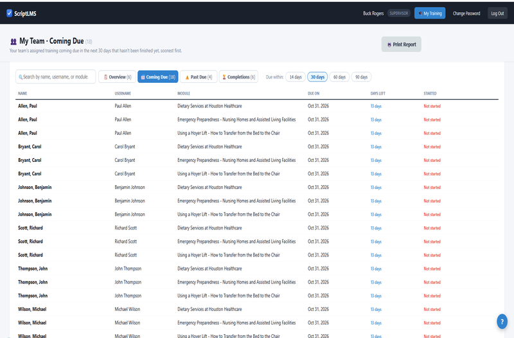Select Scott, Richard Dietary Services row name
Image resolution: width=514 pixels, height=338 pixels.
click(x=30, y=228)
